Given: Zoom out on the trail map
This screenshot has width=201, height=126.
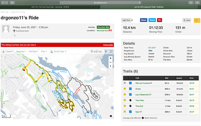Looking at the screenshot, I should pyautogui.click(x=110, y=62).
